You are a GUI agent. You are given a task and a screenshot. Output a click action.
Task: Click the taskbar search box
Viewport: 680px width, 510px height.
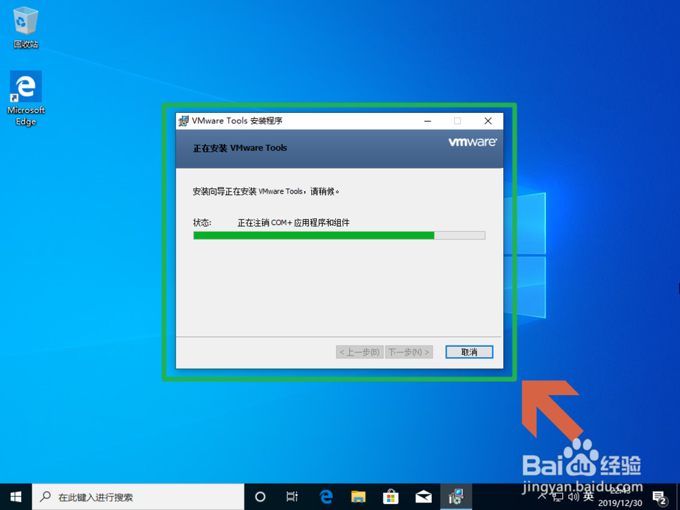coord(138,497)
